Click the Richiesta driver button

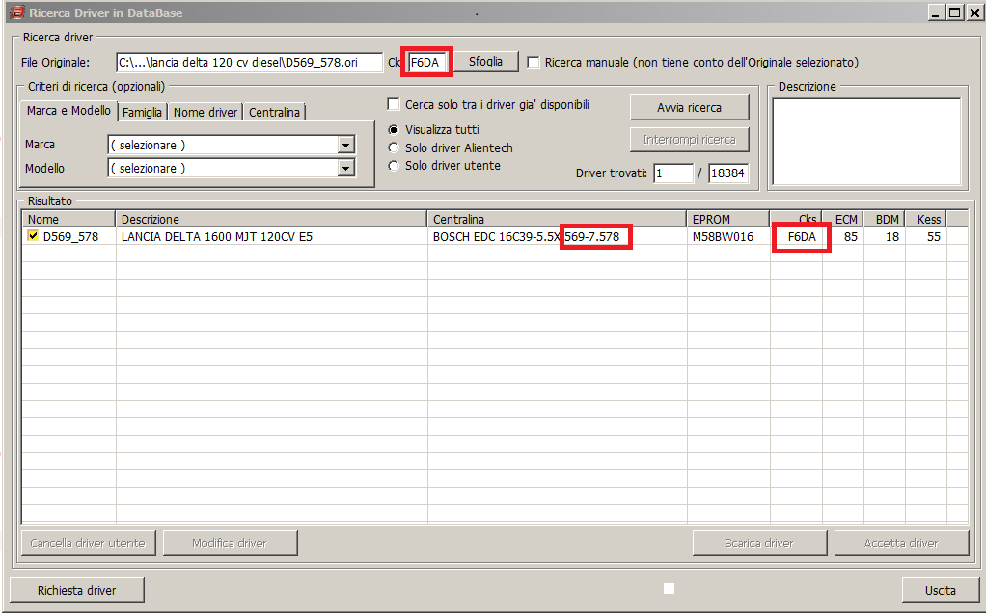pyautogui.click(x=76, y=590)
